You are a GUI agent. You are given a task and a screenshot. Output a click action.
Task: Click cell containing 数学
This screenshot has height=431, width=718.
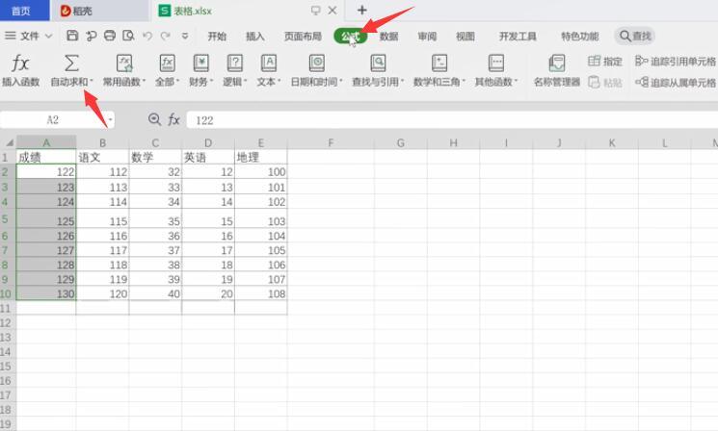pyautogui.click(x=155, y=157)
